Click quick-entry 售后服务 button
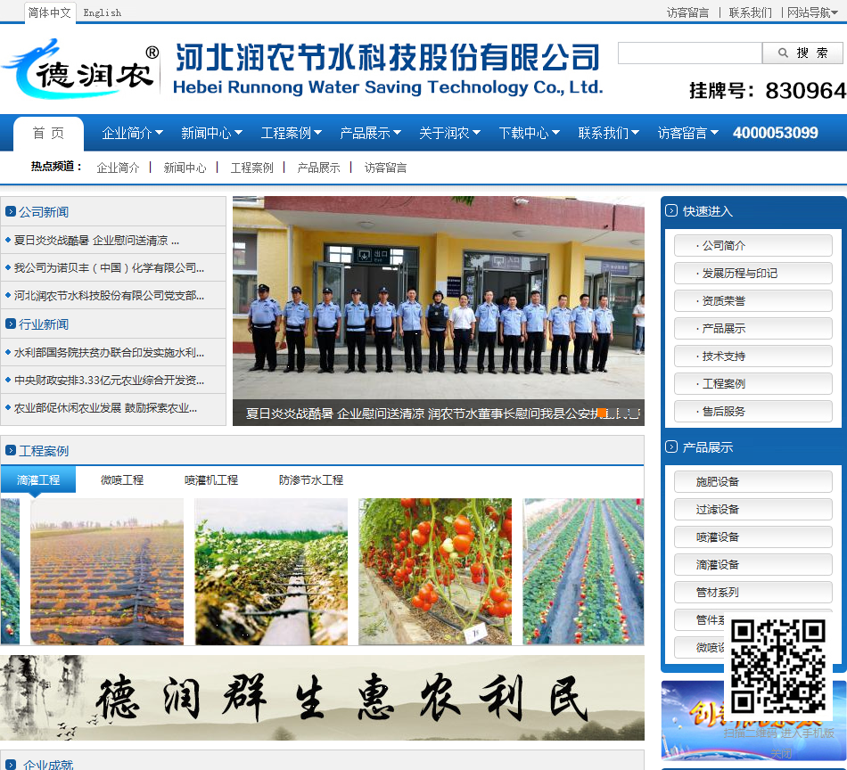The height and width of the screenshot is (770, 847). 753,412
